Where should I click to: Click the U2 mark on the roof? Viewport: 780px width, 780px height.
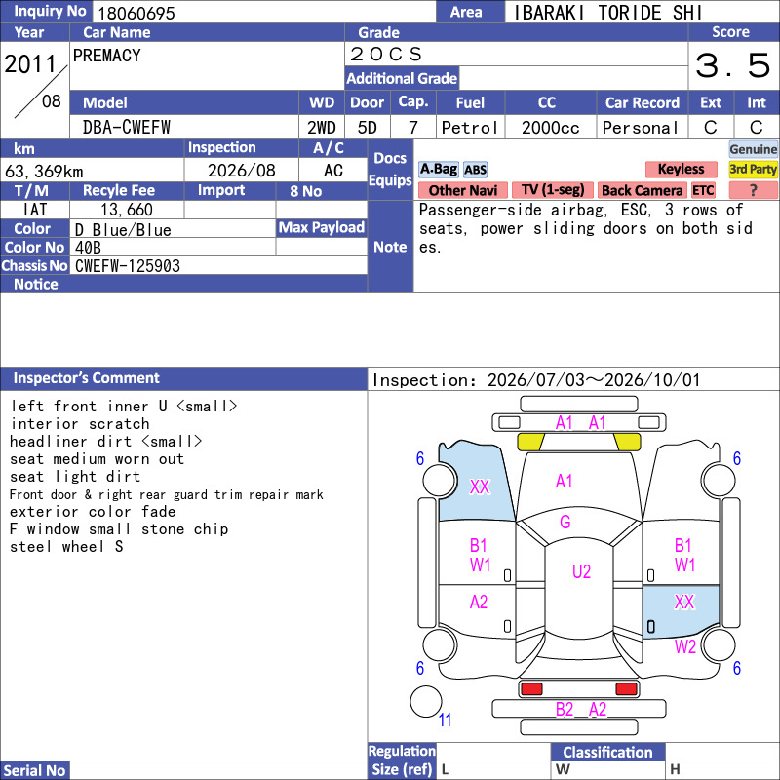tap(581, 571)
